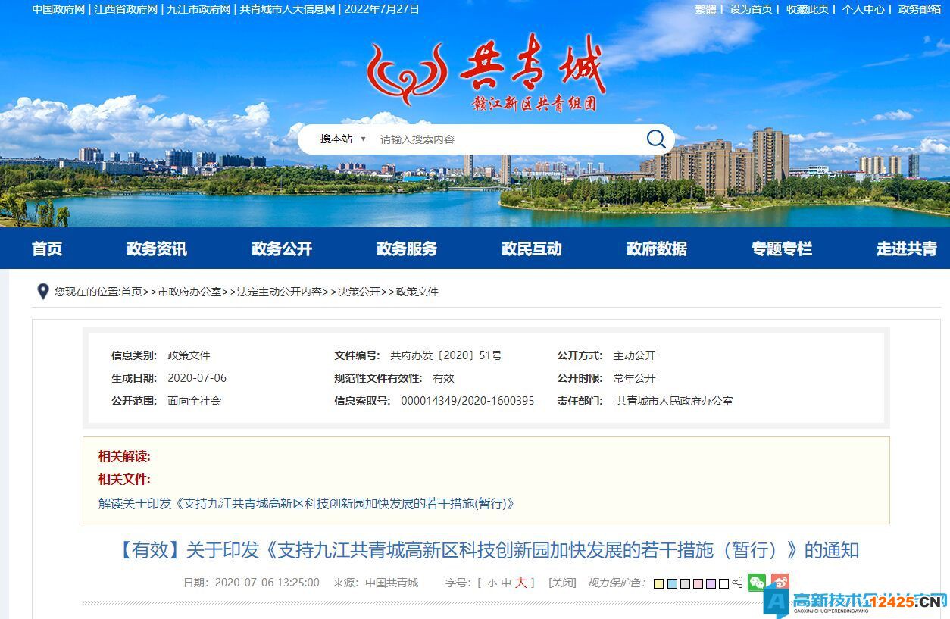950x619 pixels.
Task: Click the magnifier search icon
Action: click(656, 139)
